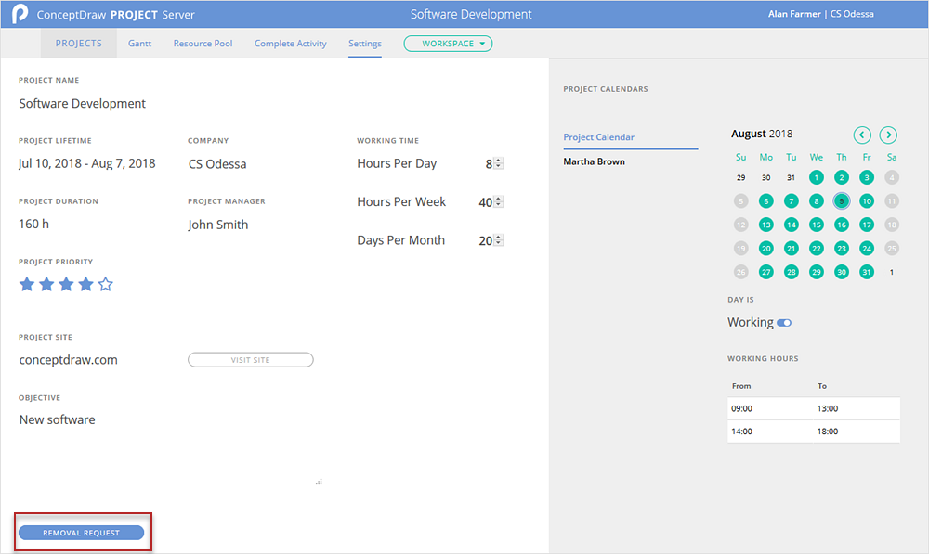
Task: Edit the 18:00 To time cell
Action: click(857, 432)
